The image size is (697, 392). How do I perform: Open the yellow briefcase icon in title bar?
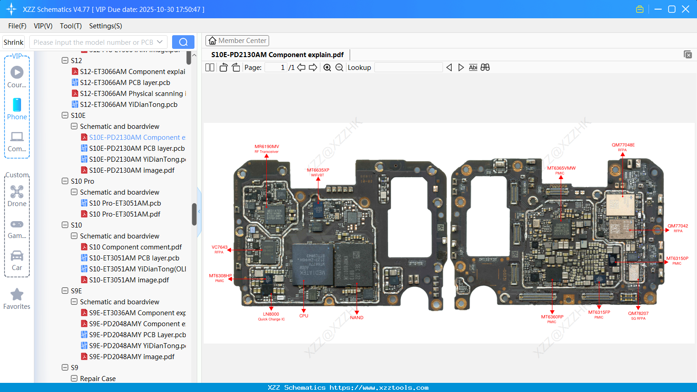click(x=640, y=9)
